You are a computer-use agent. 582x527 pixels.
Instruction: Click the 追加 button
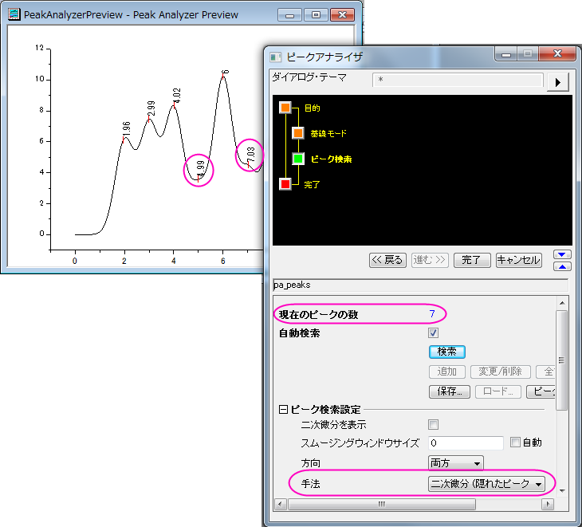[447, 372]
